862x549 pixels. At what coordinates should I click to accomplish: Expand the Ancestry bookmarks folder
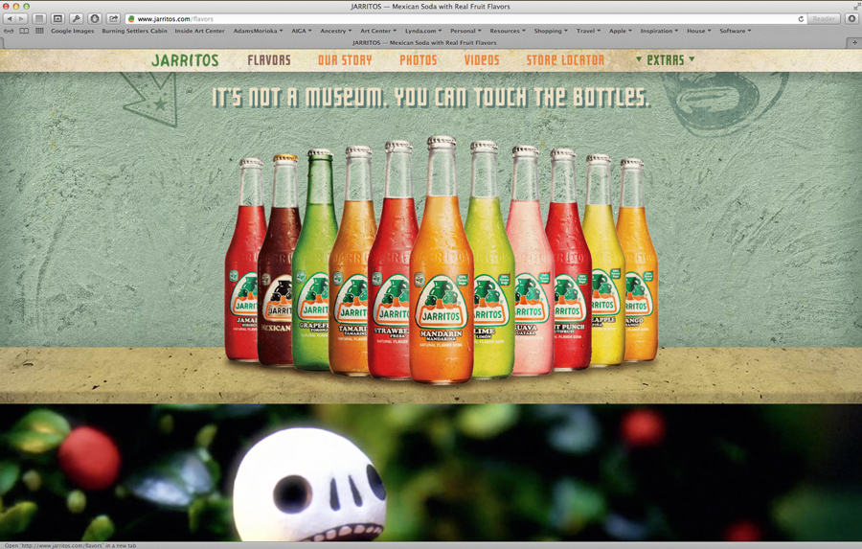(x=336, y=31)
